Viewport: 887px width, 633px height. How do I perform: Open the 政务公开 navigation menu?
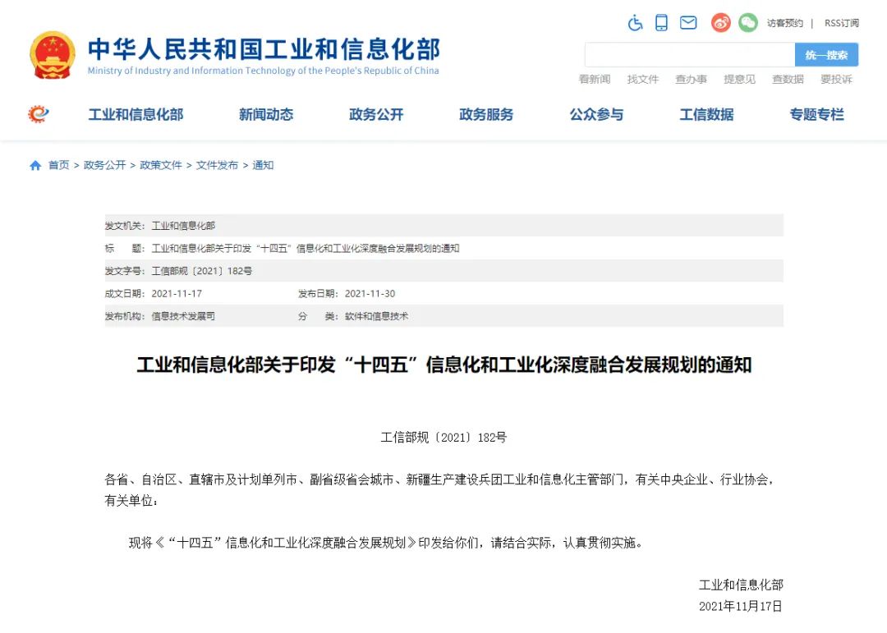[x=376, y=114]
